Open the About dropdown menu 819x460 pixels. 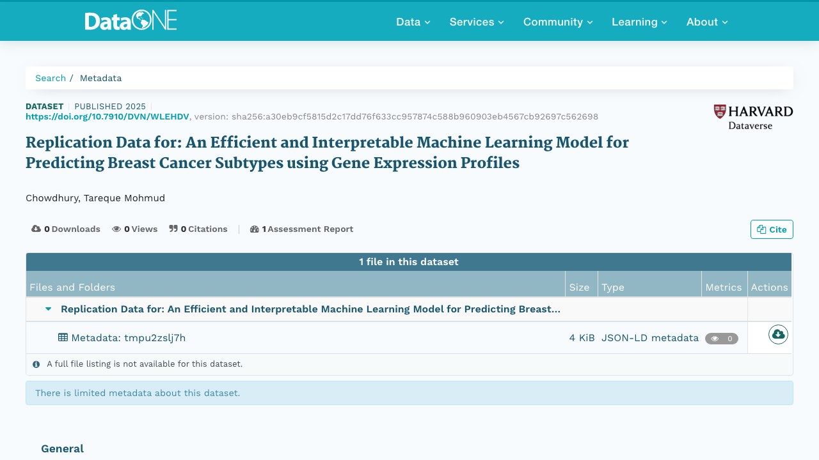707,22
